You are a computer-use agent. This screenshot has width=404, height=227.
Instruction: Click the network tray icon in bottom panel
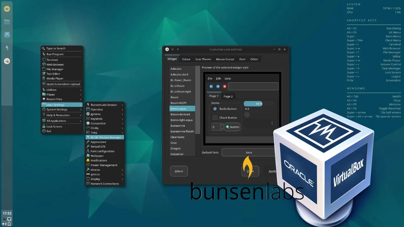[9, 219]
